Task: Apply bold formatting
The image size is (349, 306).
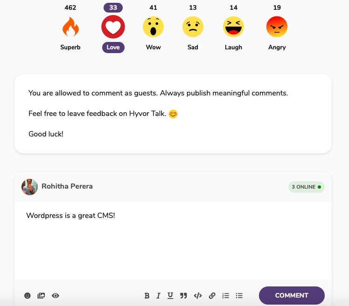Action: click(x=147, y=296)
